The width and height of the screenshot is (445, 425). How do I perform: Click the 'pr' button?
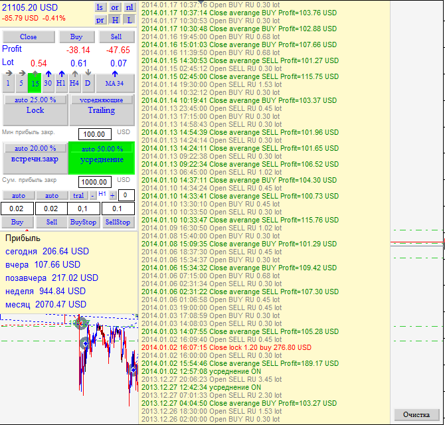[x=100, y=20]
